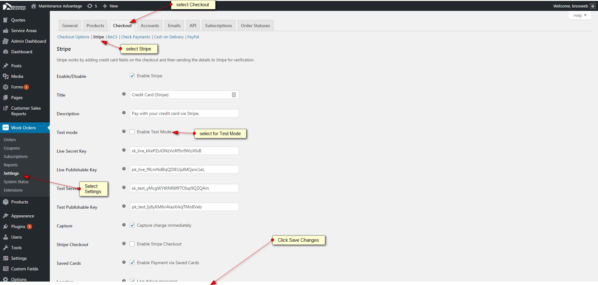Click the Admin Dashboard icon

point(5,41)
